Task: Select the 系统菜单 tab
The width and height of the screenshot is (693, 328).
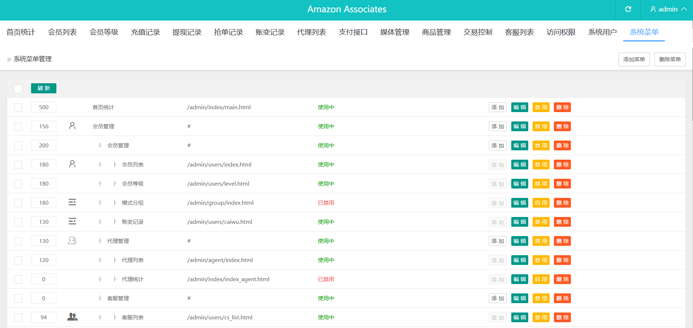Action: pyautogui.click(x=644, y=32)
